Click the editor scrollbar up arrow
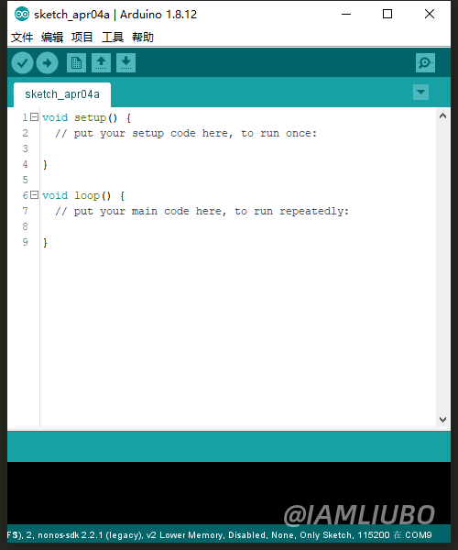The height and width of the screenshot is (550, 458). click(443, 115)
